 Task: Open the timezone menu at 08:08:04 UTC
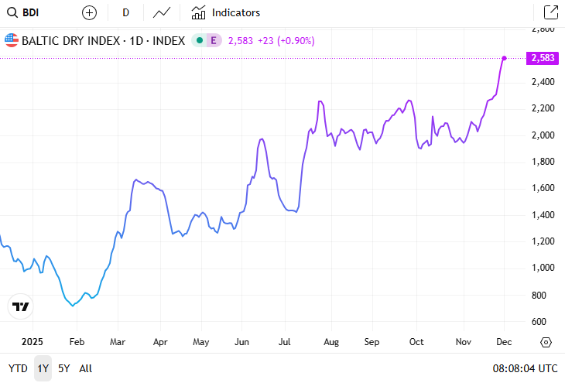[525, 368]
